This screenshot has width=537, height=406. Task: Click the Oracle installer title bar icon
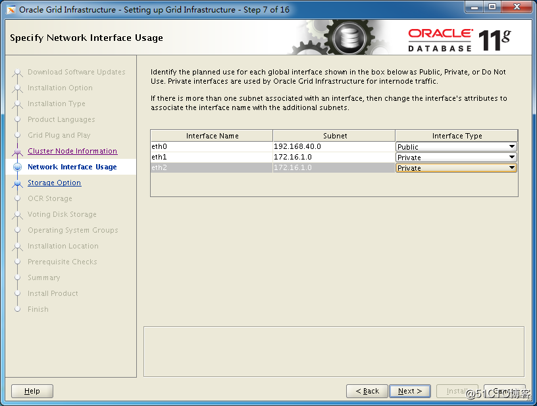click(x=11, y=10)
